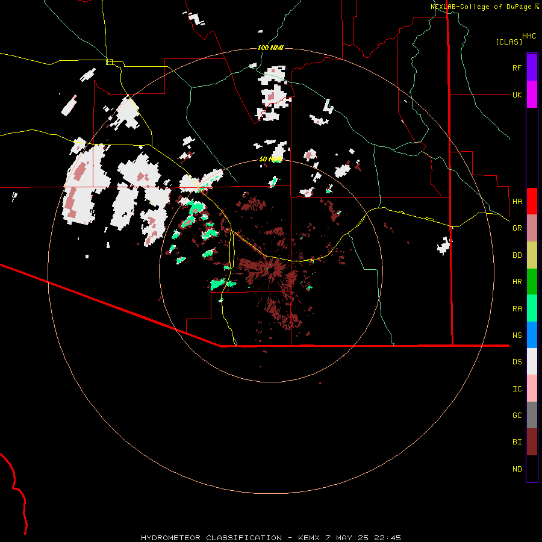The width and height of the screenshot is (542, 542).
Task: Click the HR dark green legend swatch
Action: [532, 281]
